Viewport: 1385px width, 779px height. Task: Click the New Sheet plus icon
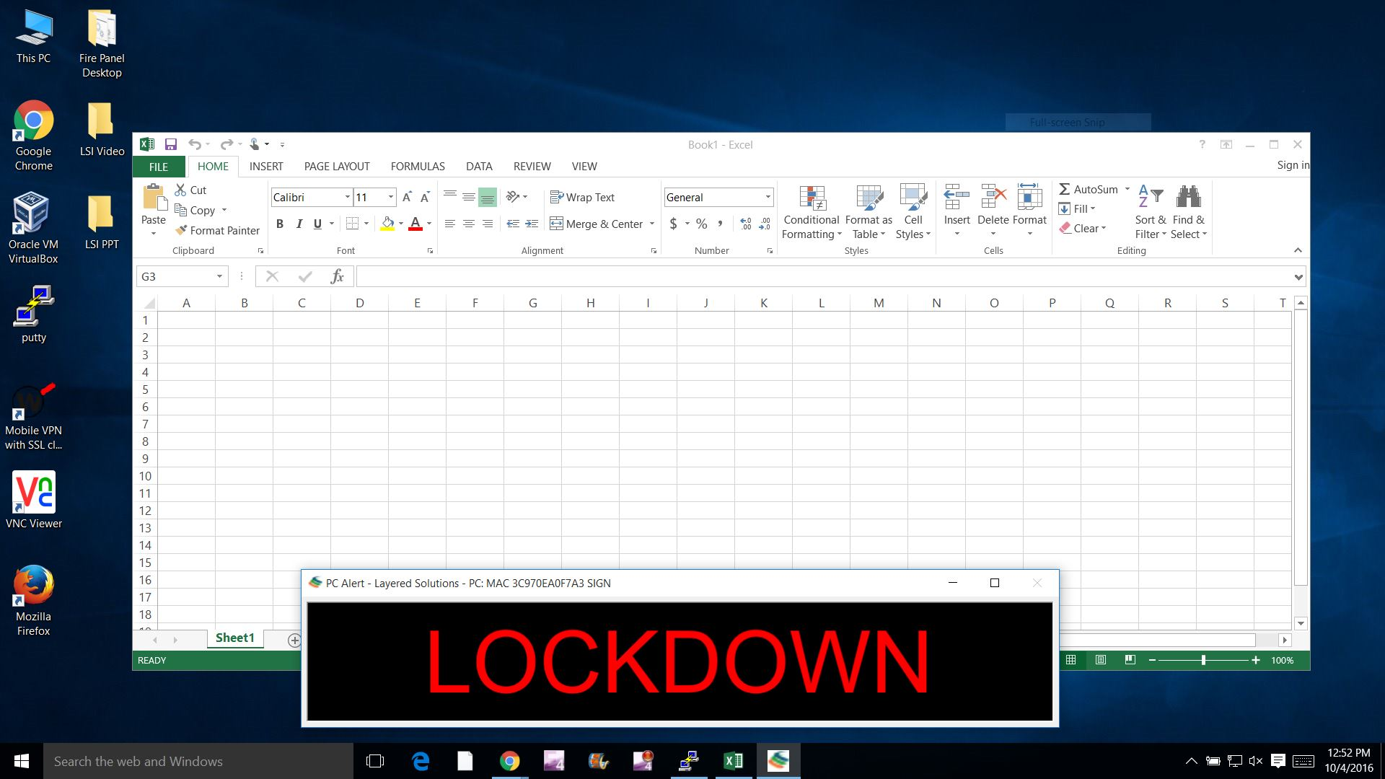pos(294,640)
